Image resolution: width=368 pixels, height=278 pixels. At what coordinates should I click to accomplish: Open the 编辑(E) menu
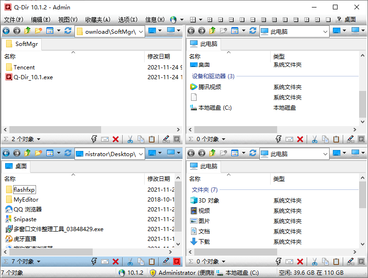pos(41,20)
